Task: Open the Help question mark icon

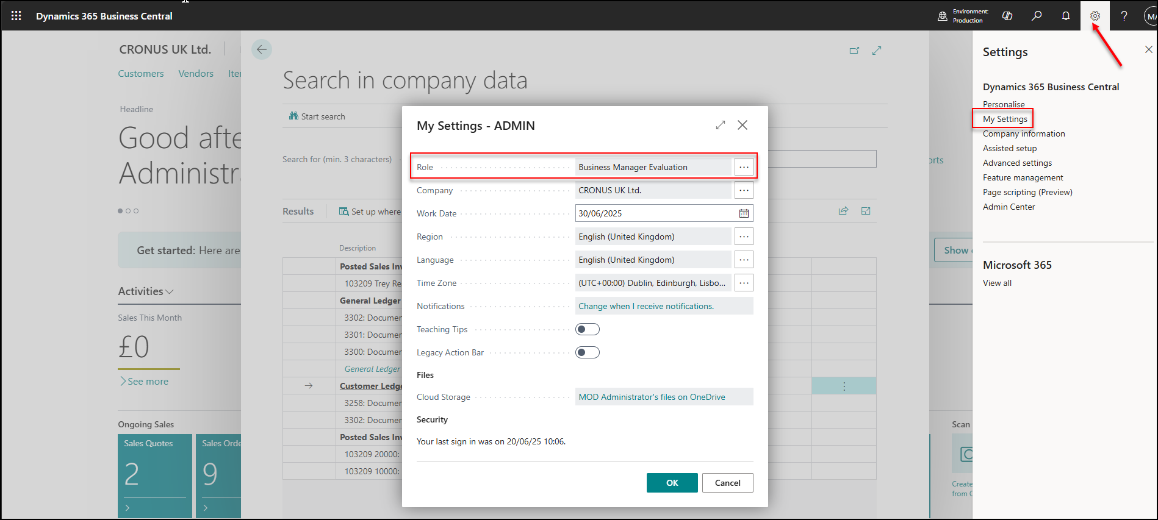Action: [1124, 16]
